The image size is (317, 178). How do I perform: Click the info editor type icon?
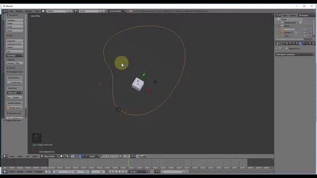5,11
